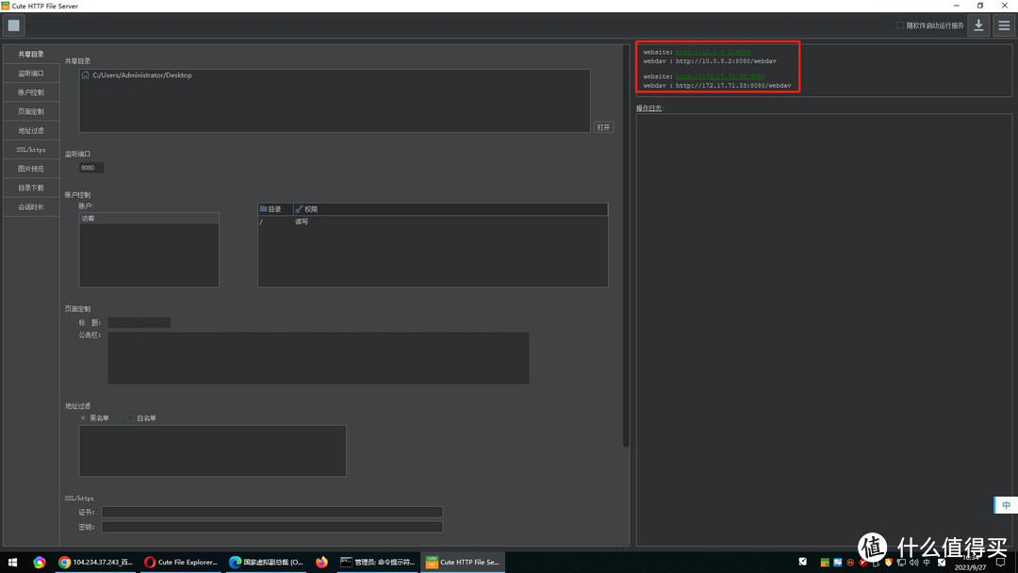Stop the running file server service

coord(13,25)
